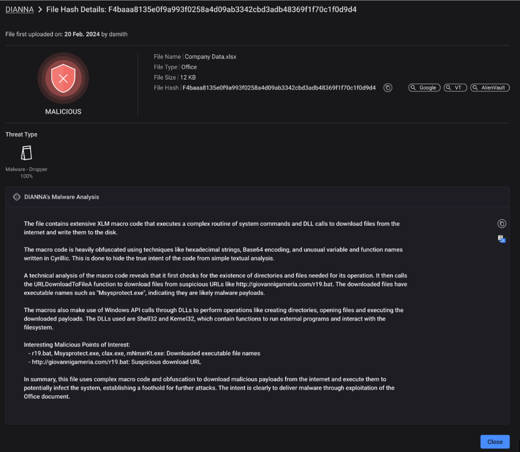Click the file name 'Company Data.xlsx'
Screen dimensions: 520x452
[210, 57]
